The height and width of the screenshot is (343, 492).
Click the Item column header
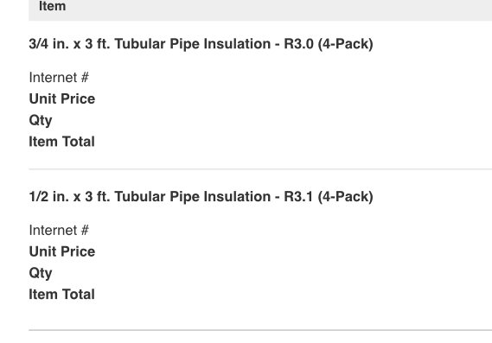pyautogui.click(x=52, y=6)
